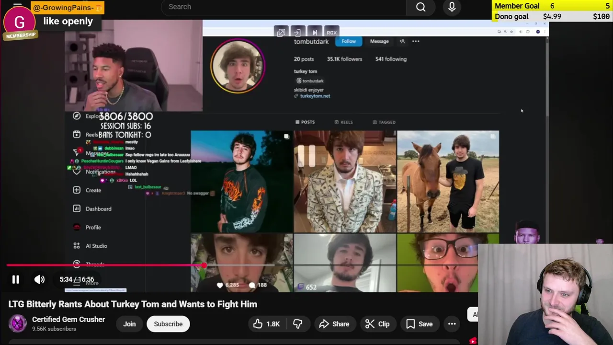Open the three-dot more actions menu
The width and height of the screenshot is (613, 345).
point(452,324)
